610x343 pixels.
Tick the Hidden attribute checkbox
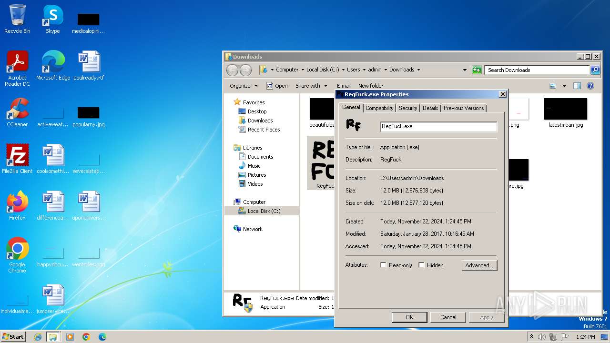click(421, 265)
